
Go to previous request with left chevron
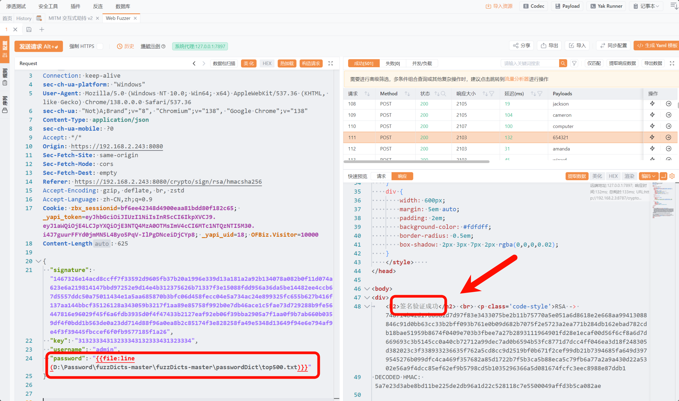click(x=194, y=63)
